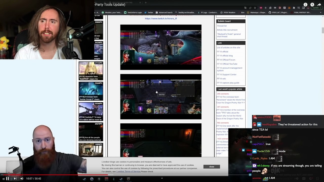The width and height of the screenshot is (324, 182).
Task: Open FFXIV_ACT_Plugin GitHub bookmark
Action: (279, 12)
